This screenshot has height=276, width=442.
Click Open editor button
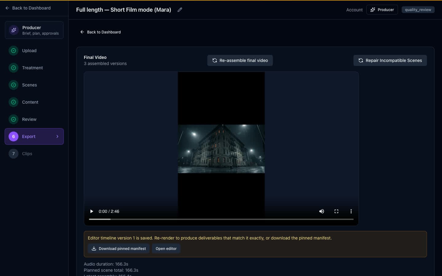tap(166, 249)
